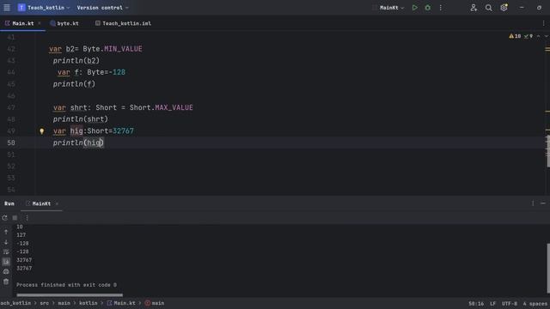550x309 pixels.
Task: Click Short.MAX_VALUE on line 47
Action: [161, 107]
